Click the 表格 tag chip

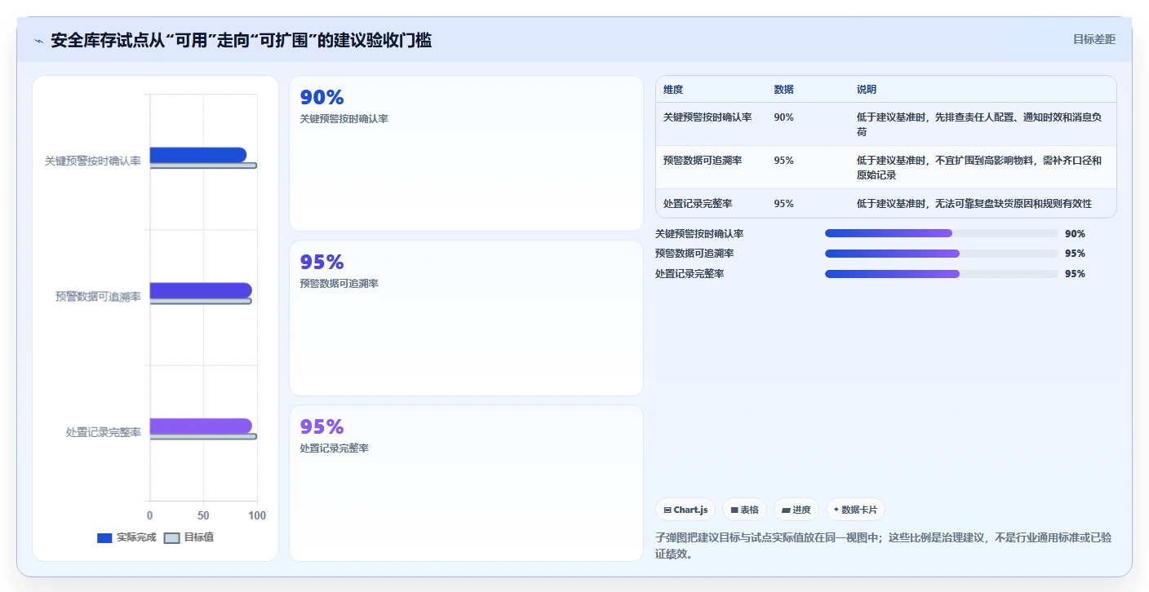click(745, 510)
